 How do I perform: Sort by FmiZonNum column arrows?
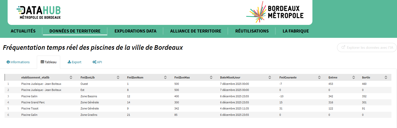point(165,77)
